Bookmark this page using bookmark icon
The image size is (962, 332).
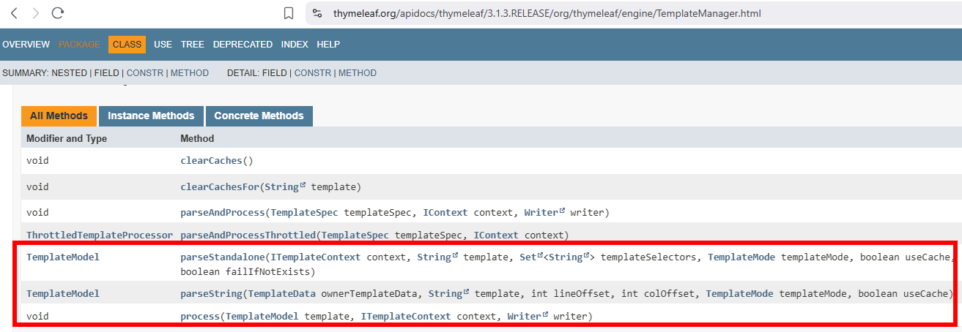click(289, 13)
